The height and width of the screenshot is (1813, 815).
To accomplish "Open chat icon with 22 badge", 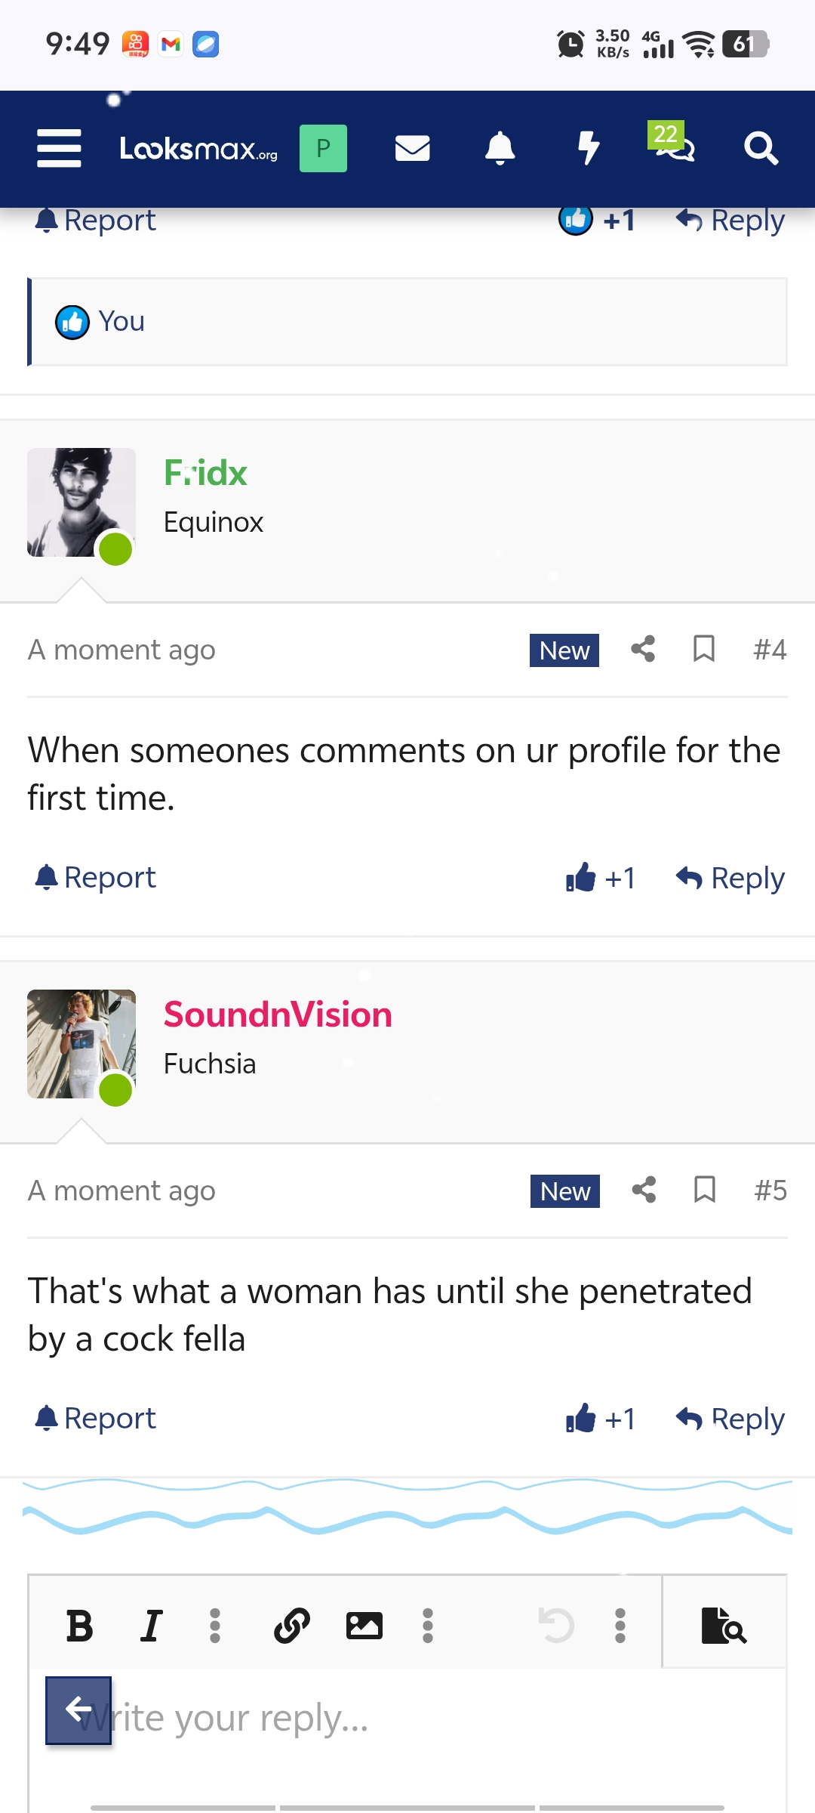I will [x=673, y=147].
